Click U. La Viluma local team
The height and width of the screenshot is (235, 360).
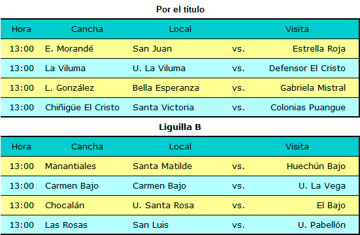tap(159, 68)
